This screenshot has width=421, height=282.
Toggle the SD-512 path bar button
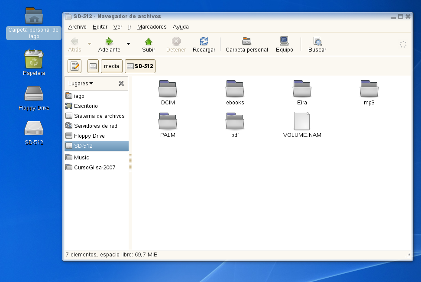tap(140, 66)
